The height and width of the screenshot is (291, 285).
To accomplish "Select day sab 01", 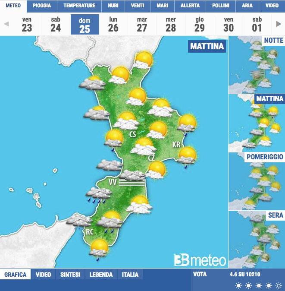I will [x=257, y=25].
